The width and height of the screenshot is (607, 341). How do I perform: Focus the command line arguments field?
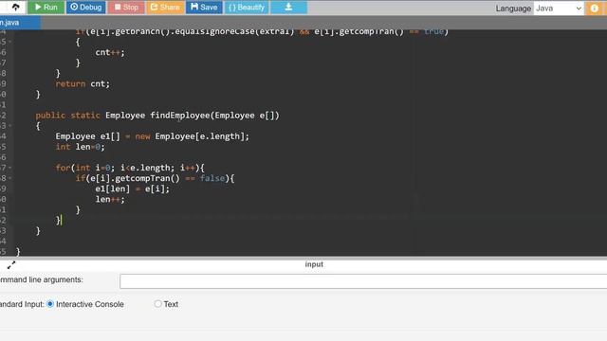tap(363, 281)
